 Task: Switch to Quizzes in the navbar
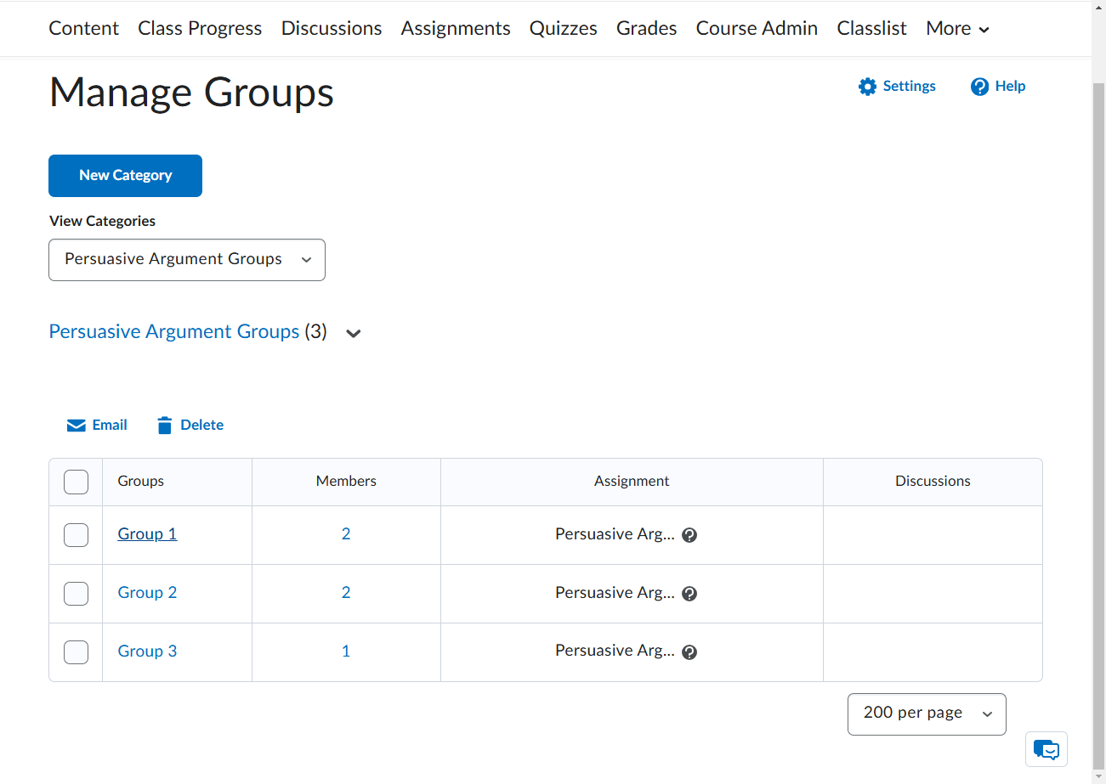click(564, 29)
